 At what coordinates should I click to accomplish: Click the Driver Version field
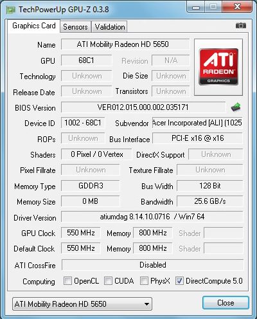pos(152,217)
